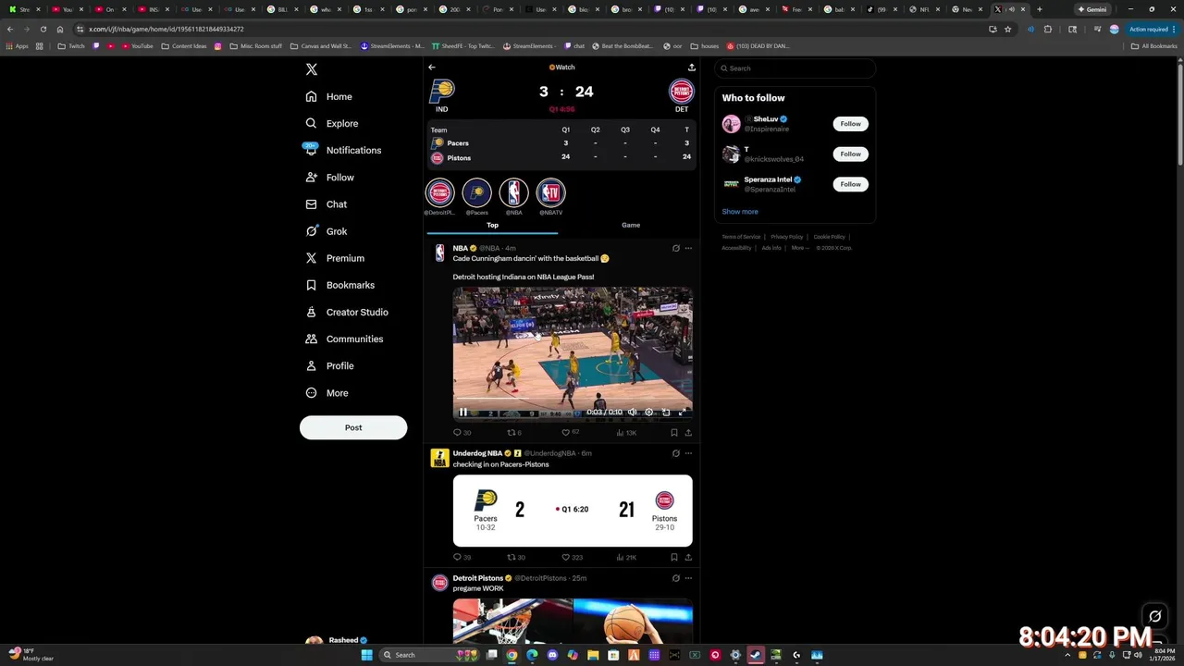Open the Indiana Pacers team logo
1184x666 pixels.
pos(442,91)
